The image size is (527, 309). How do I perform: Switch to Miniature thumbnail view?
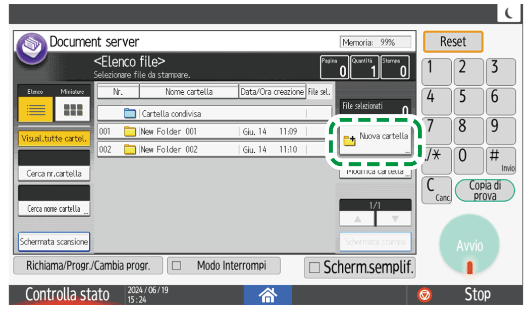[73, 109]
